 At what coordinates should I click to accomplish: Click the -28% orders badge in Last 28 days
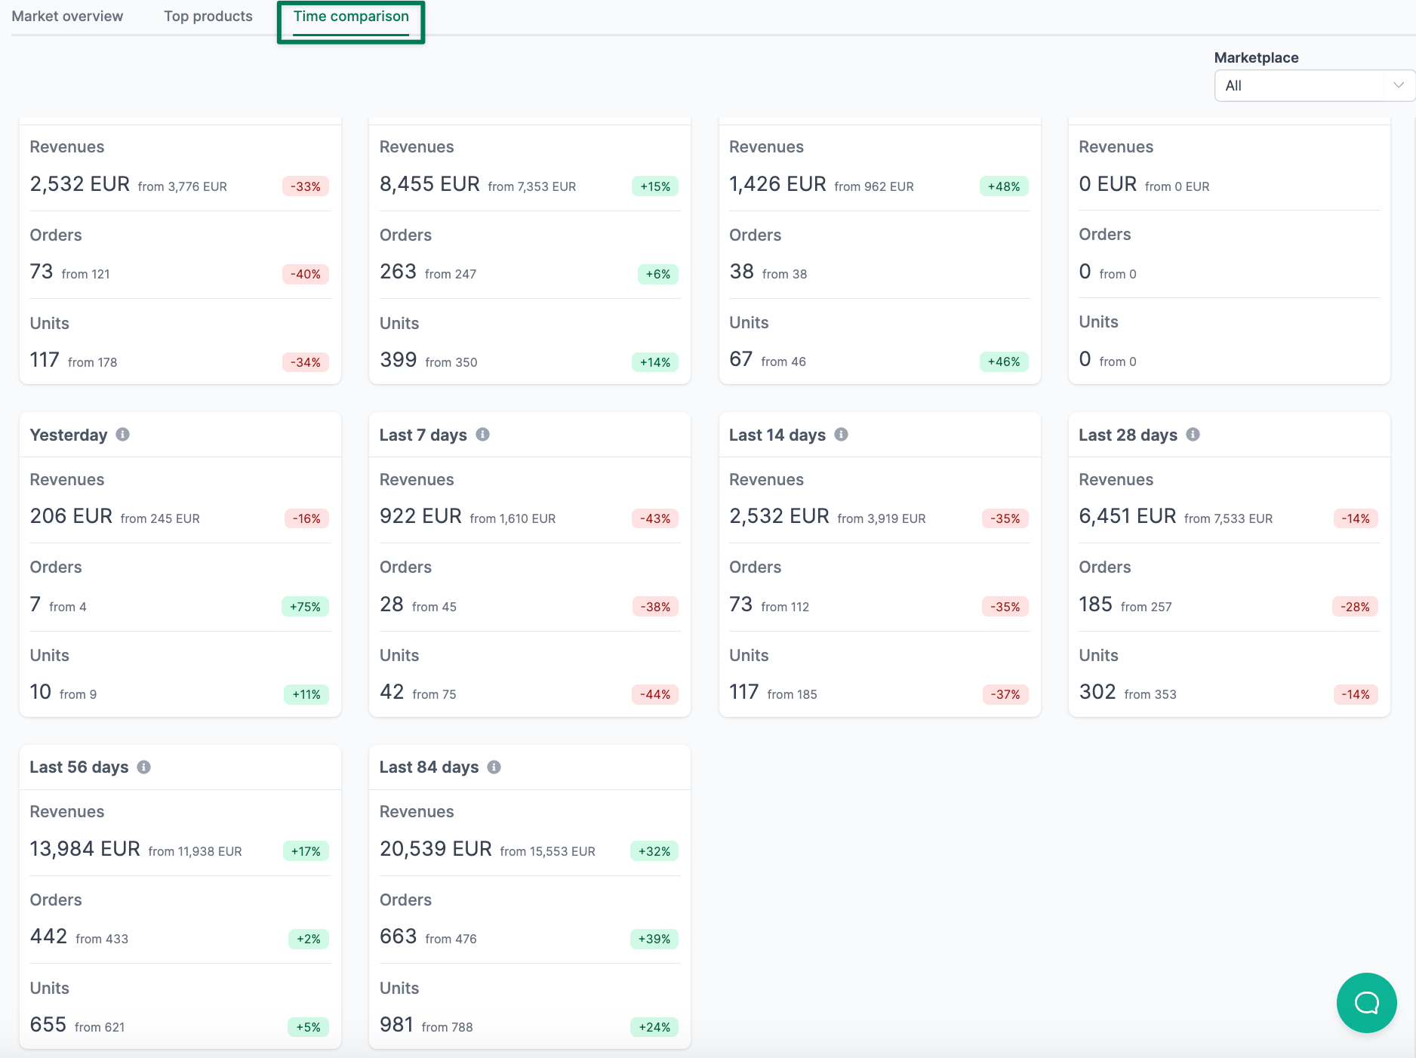pos(1355,607)
